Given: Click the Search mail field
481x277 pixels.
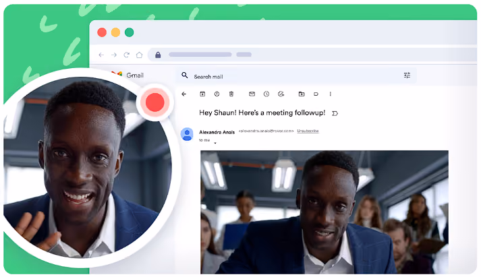Looking at the screenshot, I should click(x=296, y=75).
